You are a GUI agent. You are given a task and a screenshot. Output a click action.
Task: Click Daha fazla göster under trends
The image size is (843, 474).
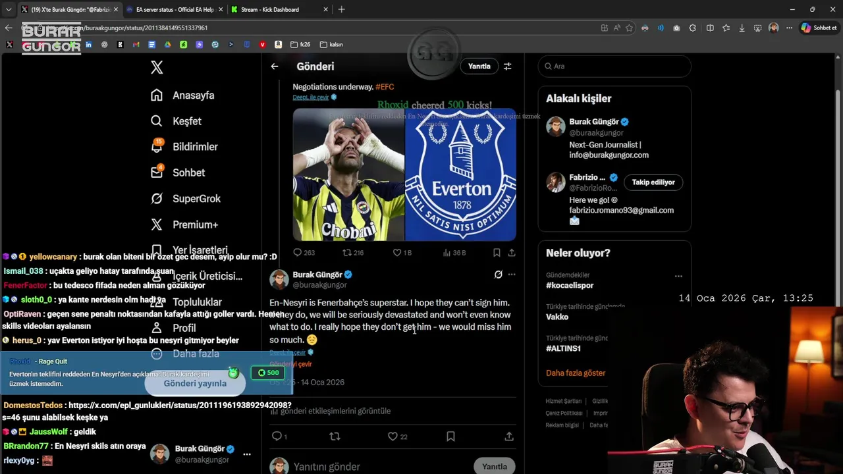pos(576,373)
